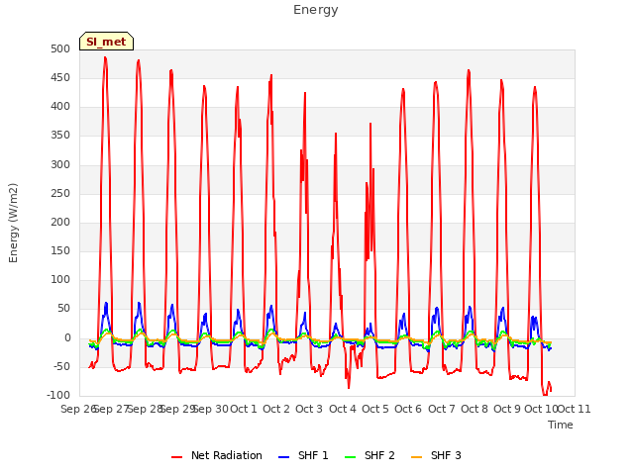Click the 350 y-axis tick label
The height and width of the screenshot is (475, 634).
tap(60, 136)
